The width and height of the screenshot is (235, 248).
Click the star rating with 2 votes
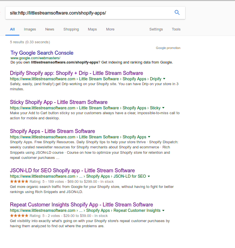point(19,216)
